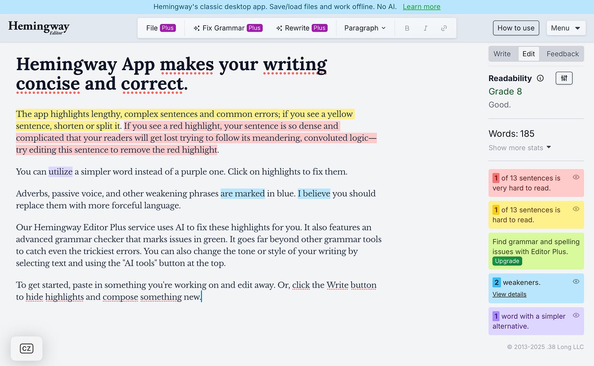Open Fix Grammar Plus tool

click(228, 28)
